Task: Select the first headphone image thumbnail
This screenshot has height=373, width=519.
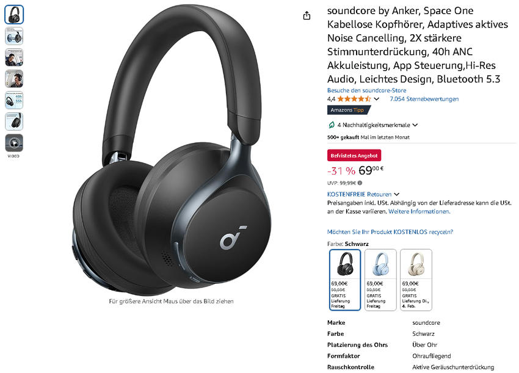Action: [x=14, y=15]
